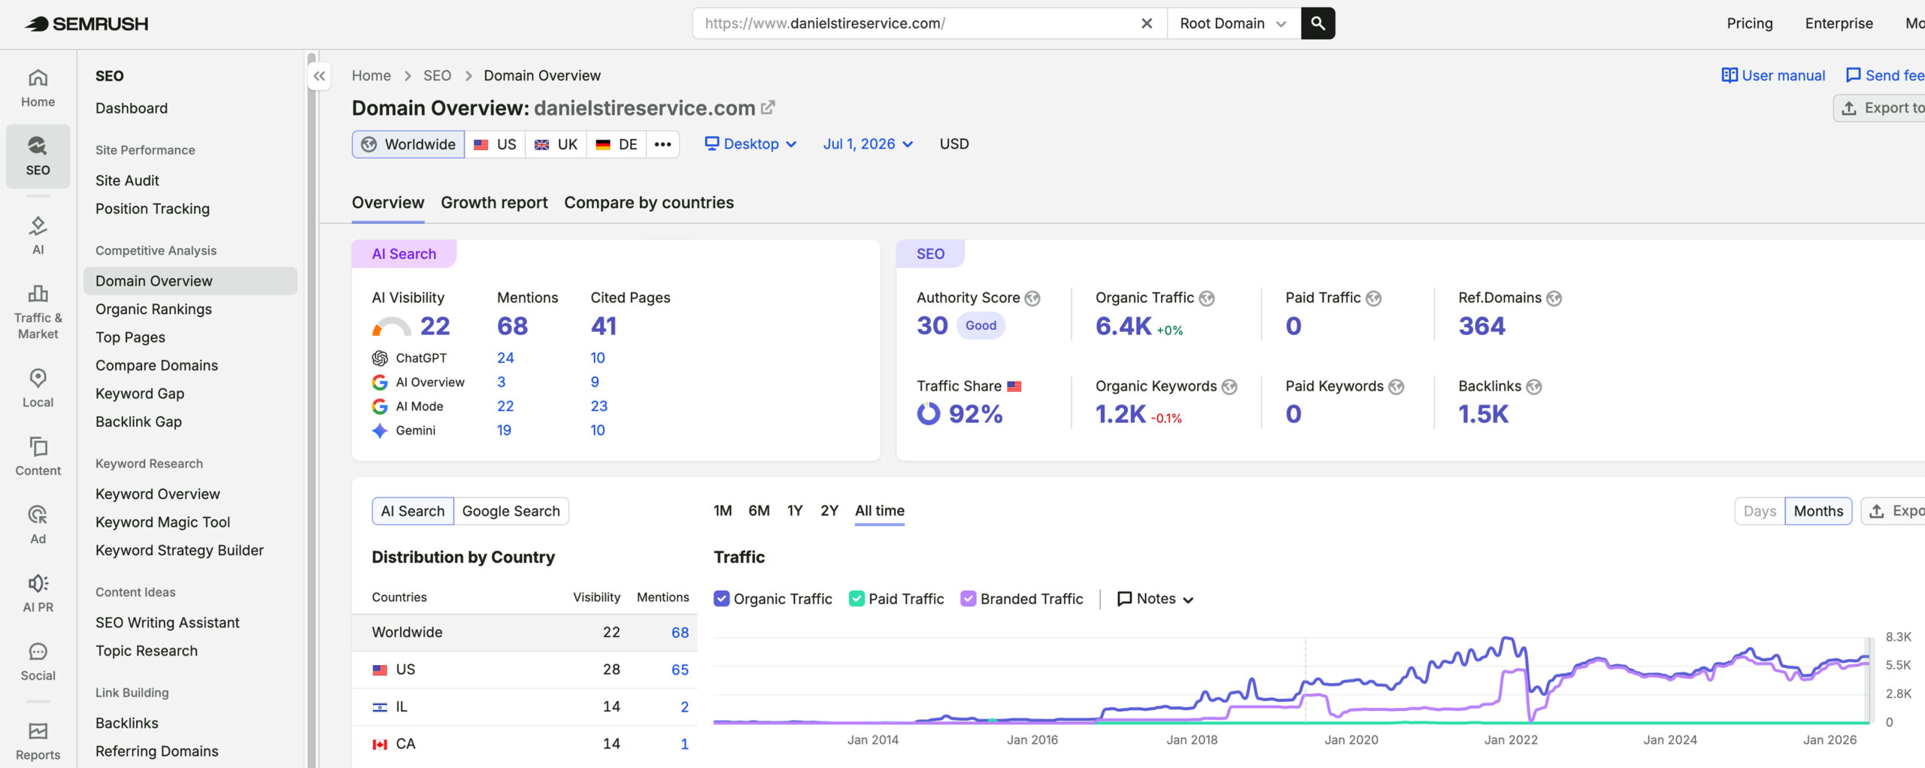The image size is (1925, 768).
Task: Click Pricing link
Action: point(1749,23)
